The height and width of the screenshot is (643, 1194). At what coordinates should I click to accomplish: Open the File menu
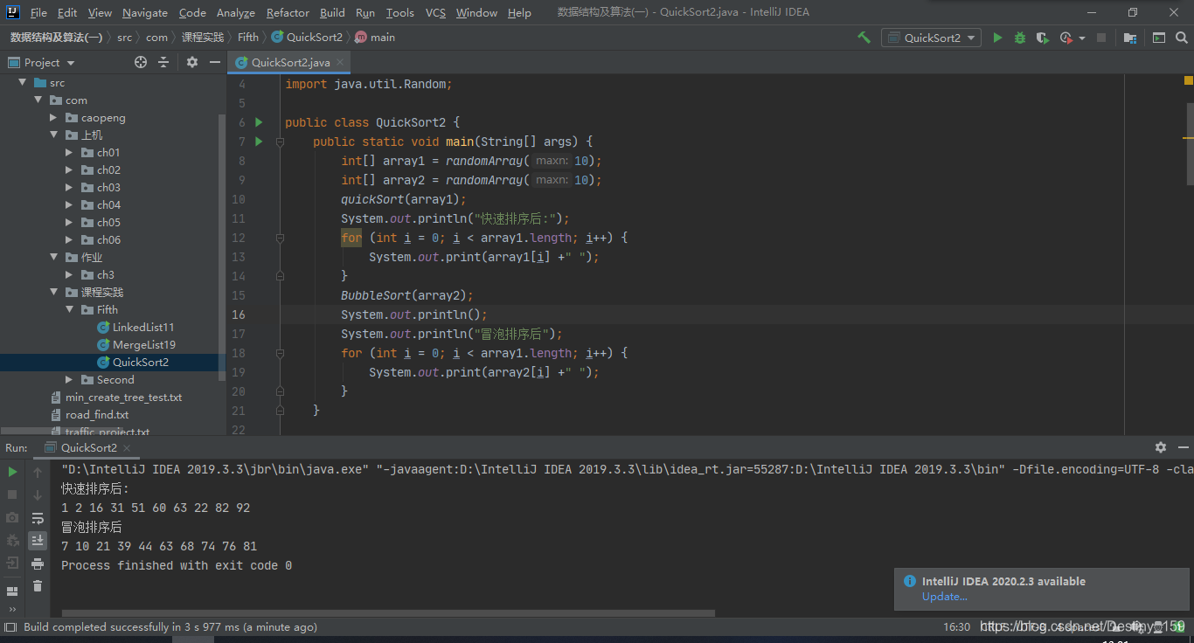click(x=38, y=12)
